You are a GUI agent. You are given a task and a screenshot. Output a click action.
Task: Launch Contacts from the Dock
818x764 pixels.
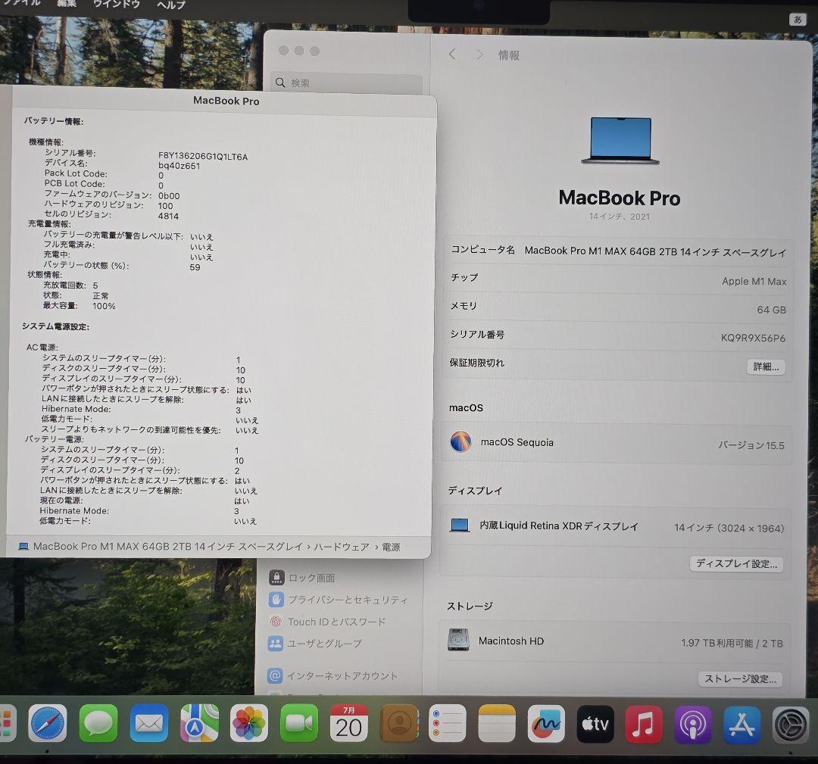pyautogui.click(x=399, y=723)
